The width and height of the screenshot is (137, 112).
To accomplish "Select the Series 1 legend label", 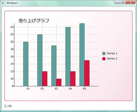I will [112, 53].
